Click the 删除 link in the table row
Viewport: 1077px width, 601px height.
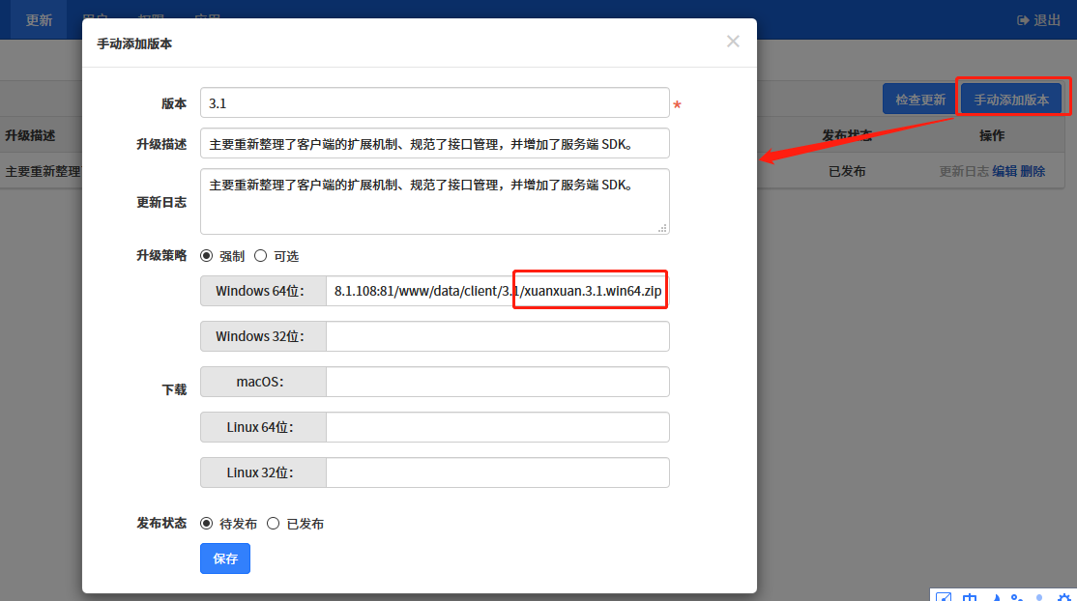1033,171
